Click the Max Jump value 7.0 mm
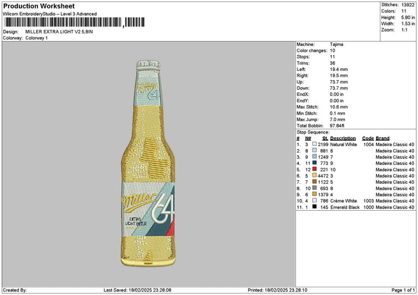 point(337,120)
